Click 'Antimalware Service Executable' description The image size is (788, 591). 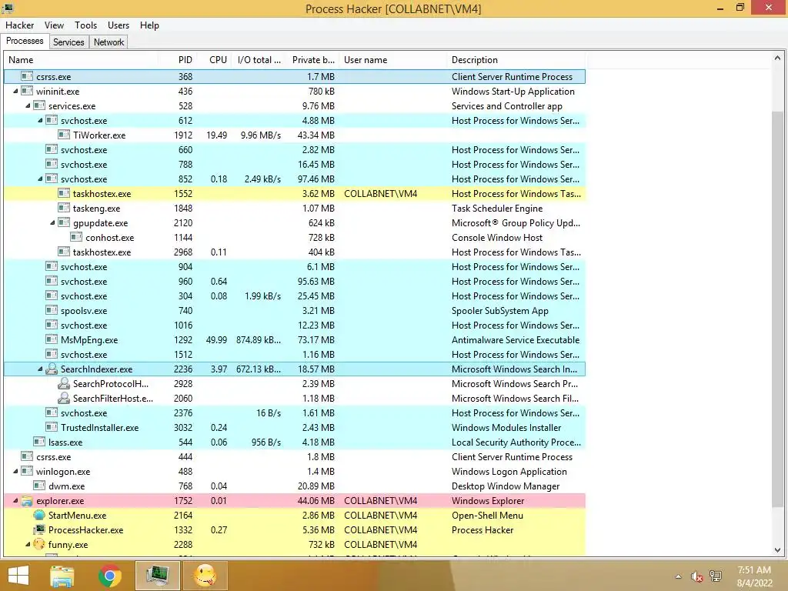[516, 339]
